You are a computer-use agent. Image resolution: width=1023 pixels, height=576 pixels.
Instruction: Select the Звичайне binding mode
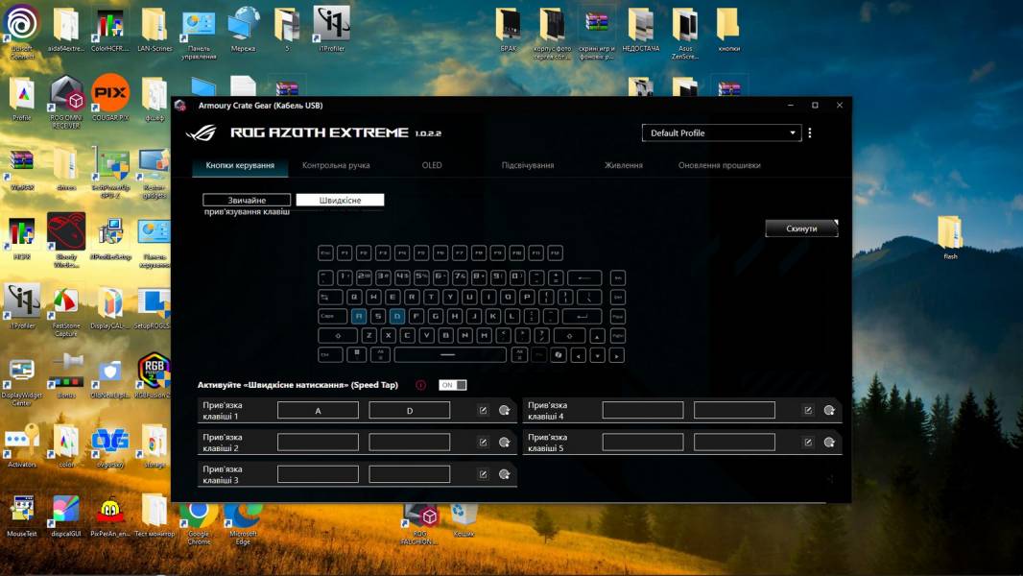click(246, 201)
